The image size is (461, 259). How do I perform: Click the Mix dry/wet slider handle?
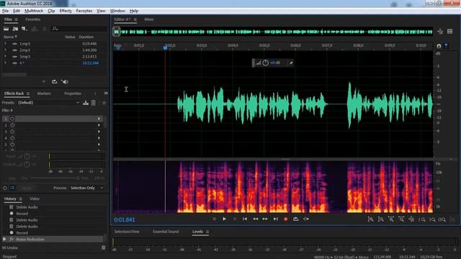[78, 178]
